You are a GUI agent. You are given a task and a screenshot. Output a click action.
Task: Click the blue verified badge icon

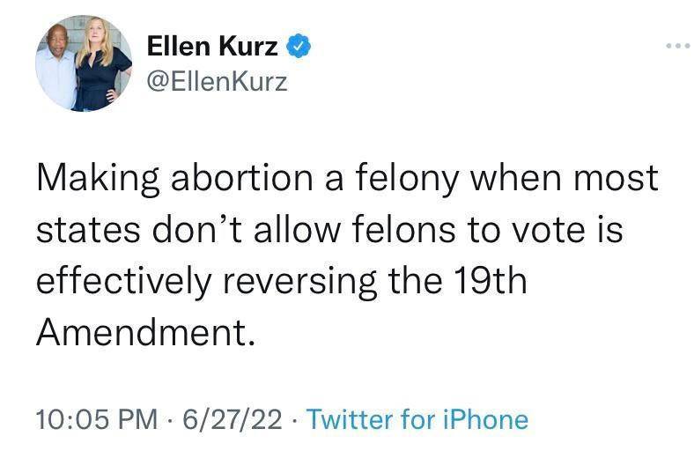pyautogui.click(x=299, y=46)
